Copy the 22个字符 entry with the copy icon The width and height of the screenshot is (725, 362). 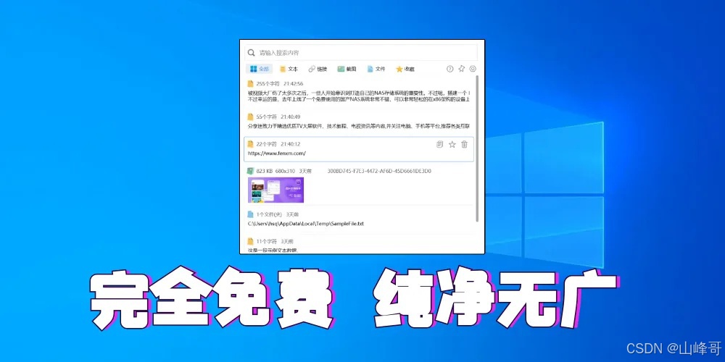(440, 144)
